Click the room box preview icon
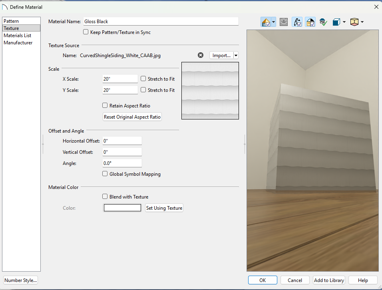 354,22
